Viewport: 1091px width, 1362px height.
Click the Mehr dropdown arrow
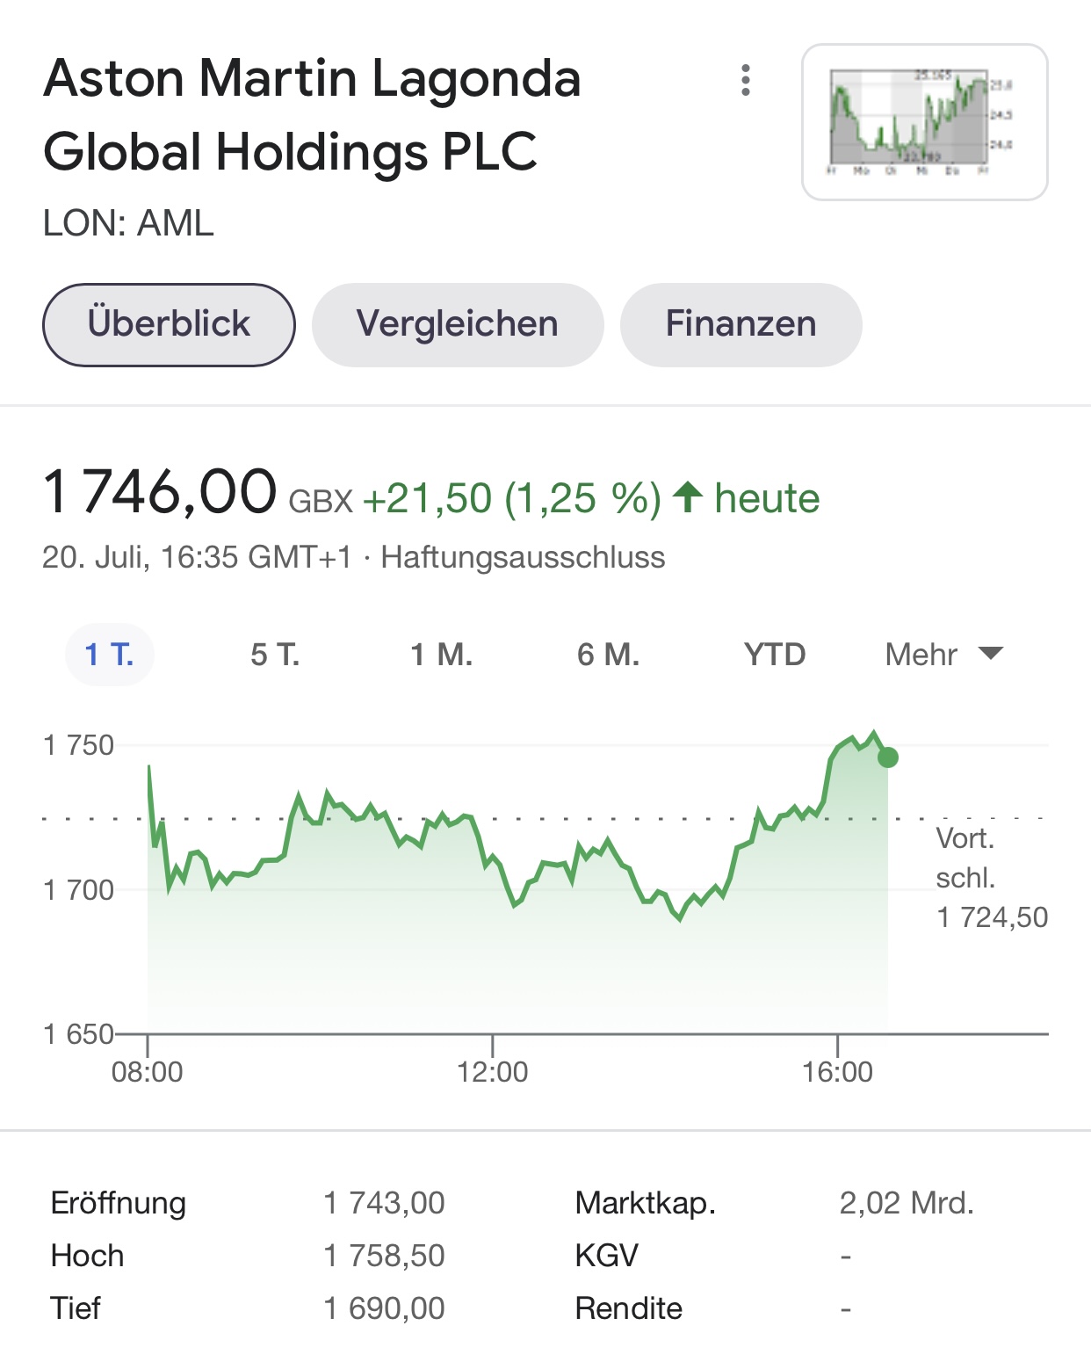(991, 653)
